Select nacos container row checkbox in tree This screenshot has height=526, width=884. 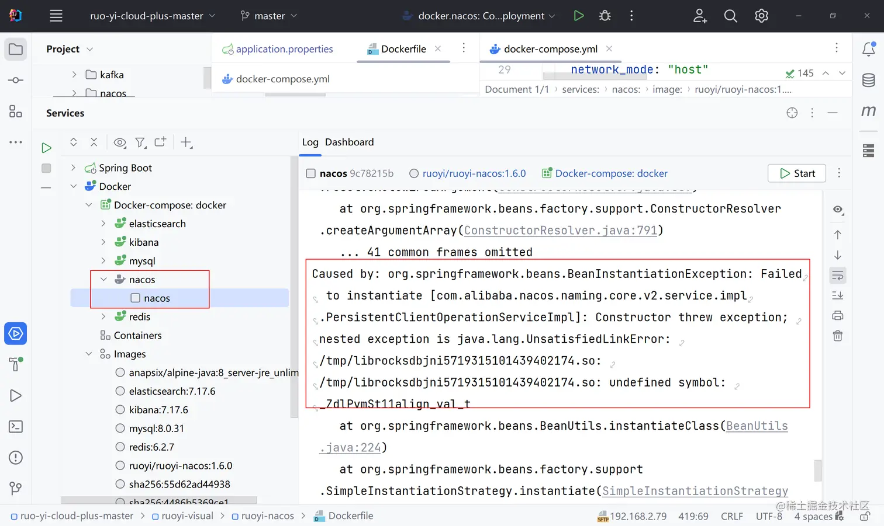pyautogui.click(x=136, y=298)
